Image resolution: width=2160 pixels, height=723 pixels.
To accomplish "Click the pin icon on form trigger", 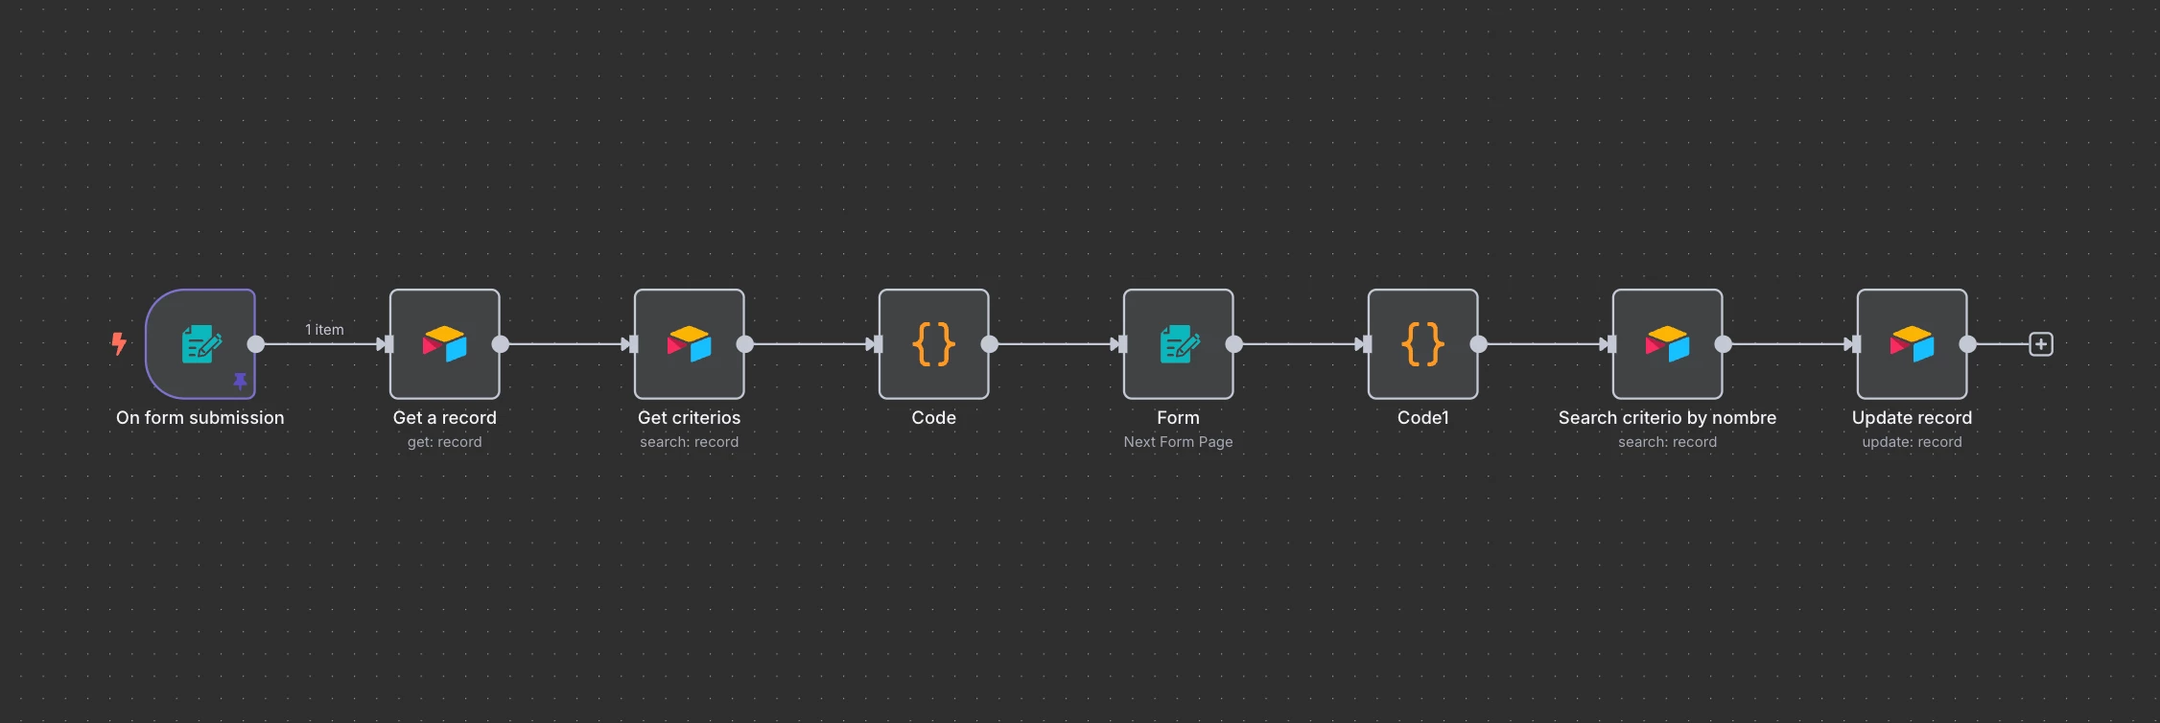I will (240, 382).
